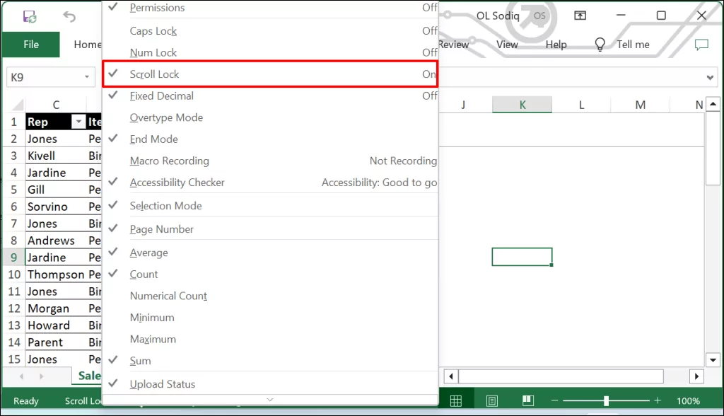Open the File tab
The height and width of the screenshot is (416, 724).
point(31,45)
